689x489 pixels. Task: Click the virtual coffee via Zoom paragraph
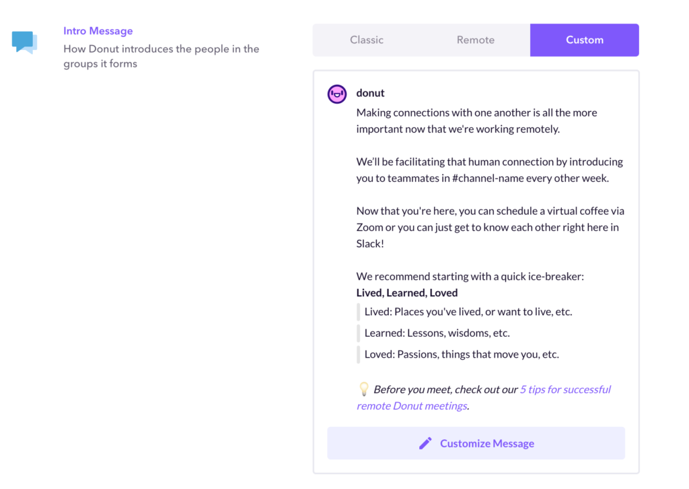click(491, 228)
